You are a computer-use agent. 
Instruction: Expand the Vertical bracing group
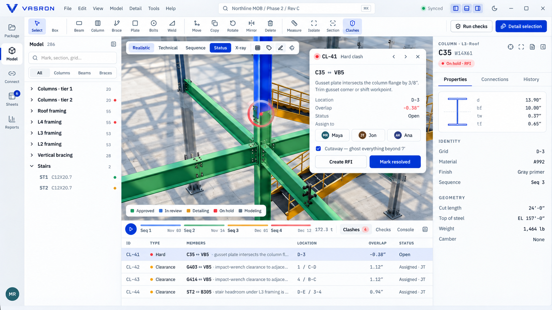click(32, 155)
